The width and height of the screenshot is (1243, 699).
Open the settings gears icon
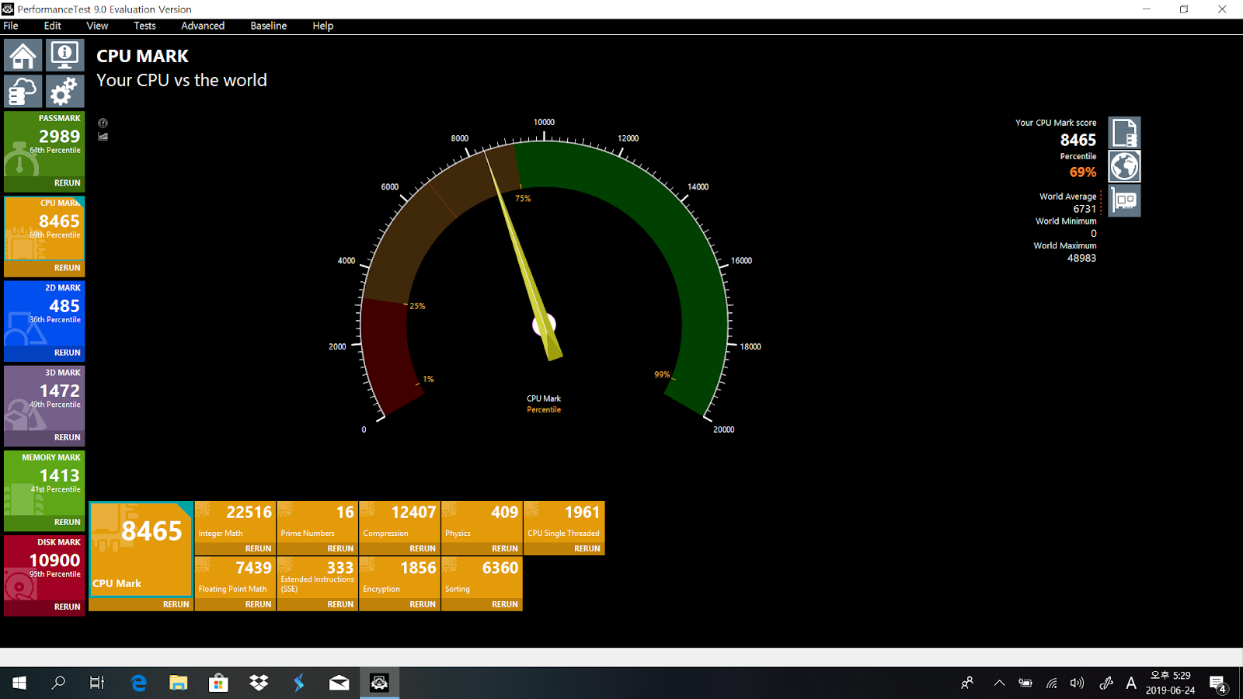tap(64, 91)
